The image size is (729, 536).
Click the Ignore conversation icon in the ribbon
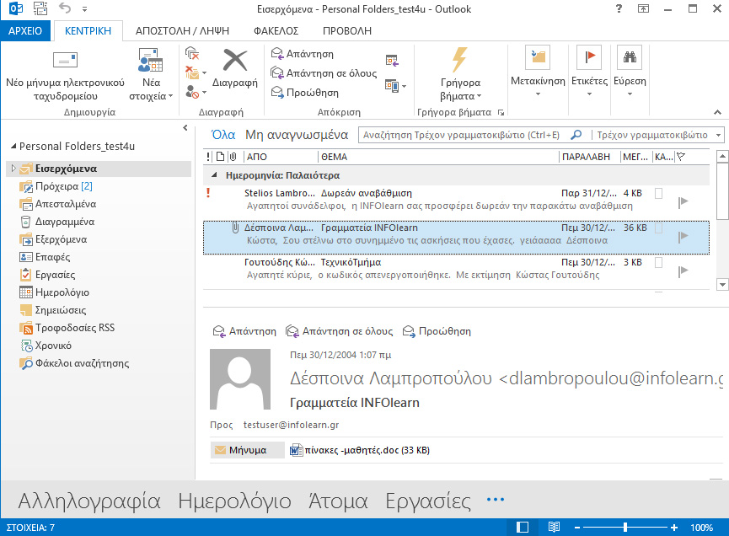click(x=192, y=53)
